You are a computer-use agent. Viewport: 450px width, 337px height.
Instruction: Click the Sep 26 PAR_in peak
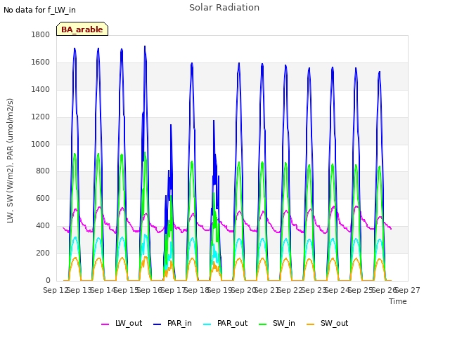click(x=380, y=72)
